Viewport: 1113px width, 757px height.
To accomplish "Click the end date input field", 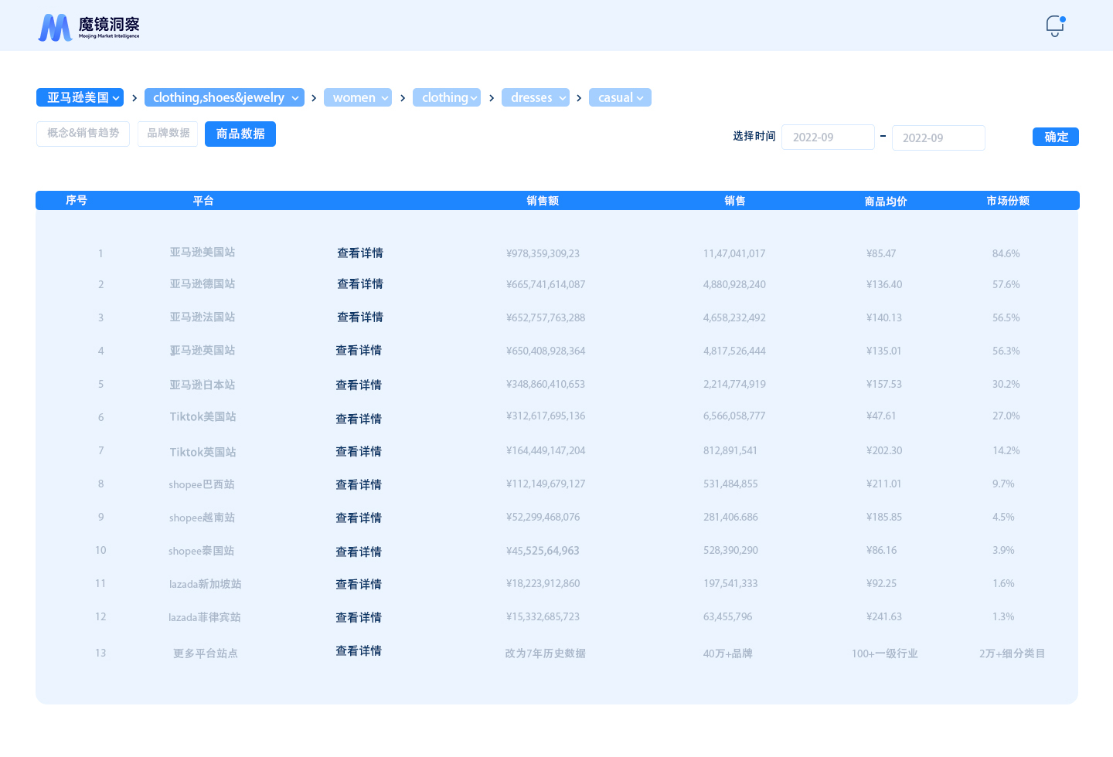I will pos(938,138).
